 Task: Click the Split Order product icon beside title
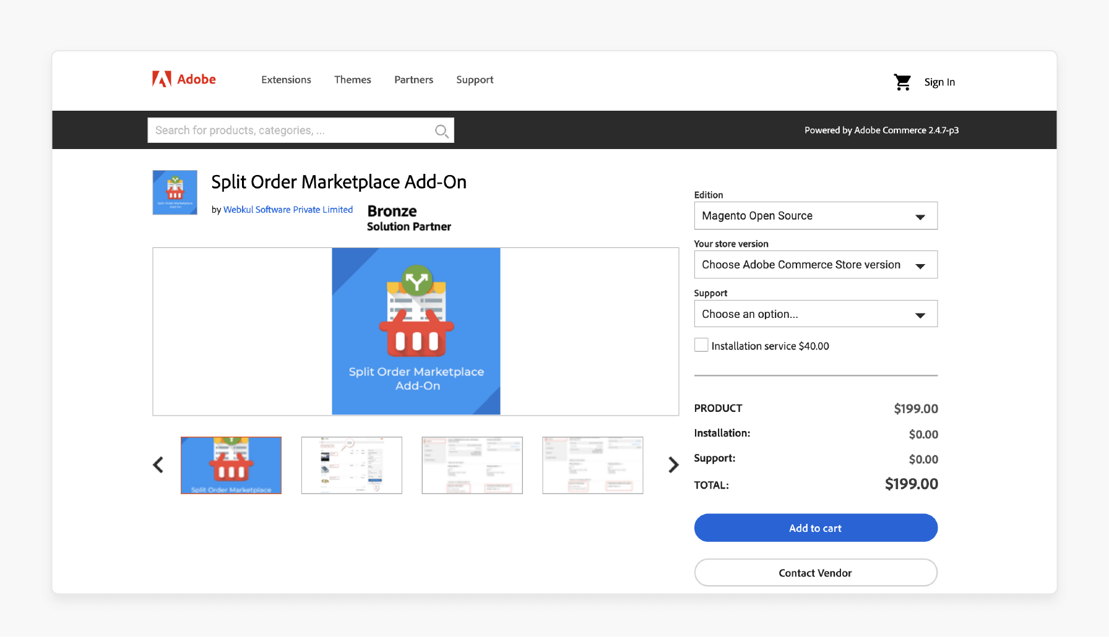coord(175,192)
